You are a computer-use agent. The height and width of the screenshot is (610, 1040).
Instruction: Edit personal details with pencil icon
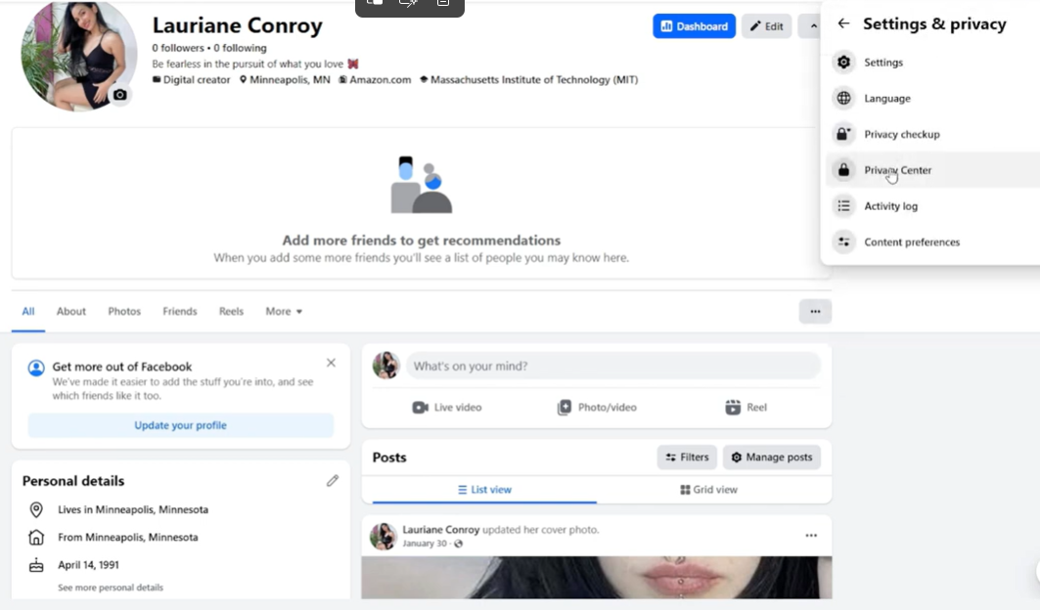pos(333,481)
